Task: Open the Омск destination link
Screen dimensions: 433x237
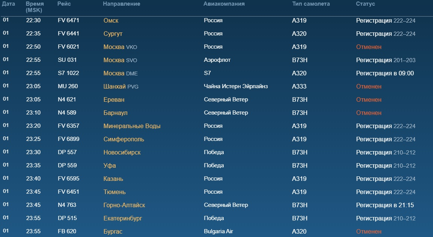Action: tap(111, 20)
